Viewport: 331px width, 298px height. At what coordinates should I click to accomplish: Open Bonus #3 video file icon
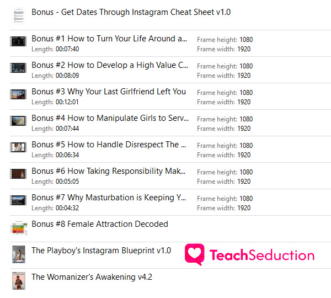click(x=18, y=94)
